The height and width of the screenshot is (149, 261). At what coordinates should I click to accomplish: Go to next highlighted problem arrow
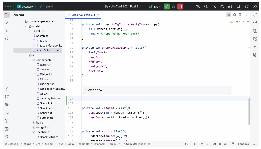click(x=248, y=22)
